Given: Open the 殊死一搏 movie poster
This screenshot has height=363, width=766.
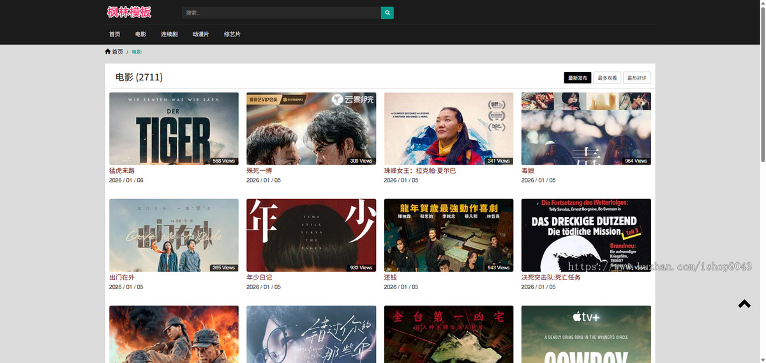Looking at the screenshot, I should click(x=311, y=129).
